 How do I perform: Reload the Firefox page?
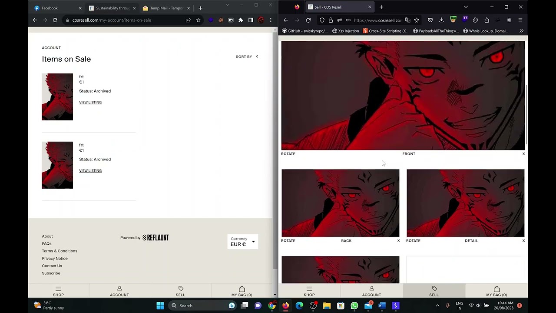click(x=308, y=20)
